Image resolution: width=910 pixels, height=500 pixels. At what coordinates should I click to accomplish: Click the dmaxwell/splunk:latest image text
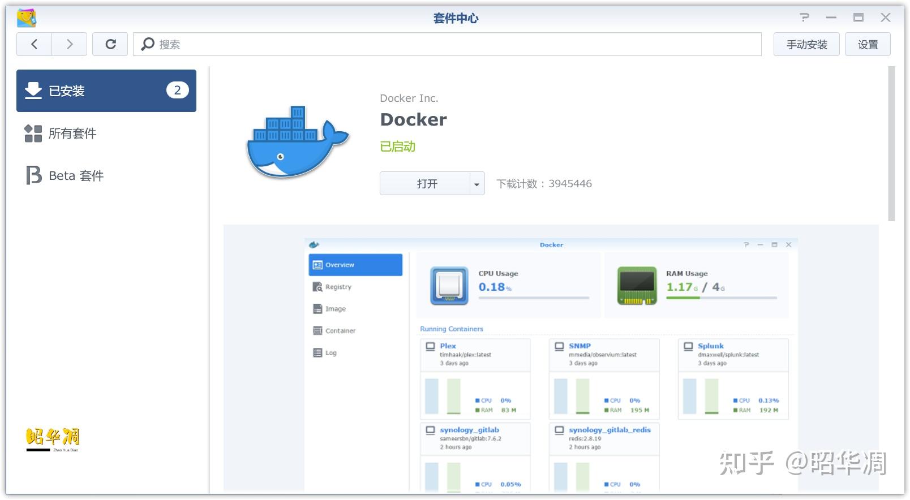[x=728, y=355]
